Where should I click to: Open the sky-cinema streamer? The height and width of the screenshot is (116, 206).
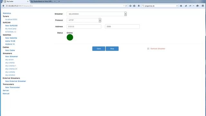[10, 63]
